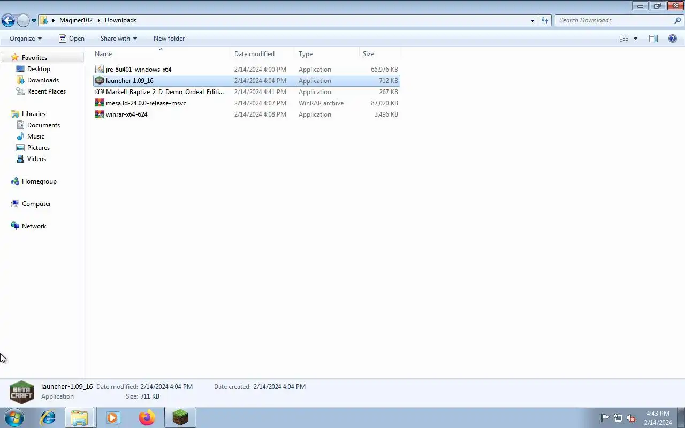Select the jre-8u401-windows-x64 file icon

(x=100, y=70)
